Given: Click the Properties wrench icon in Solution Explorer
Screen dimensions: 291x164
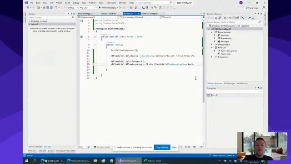Looking at the screenshot, I should click(x=250, y=18).
